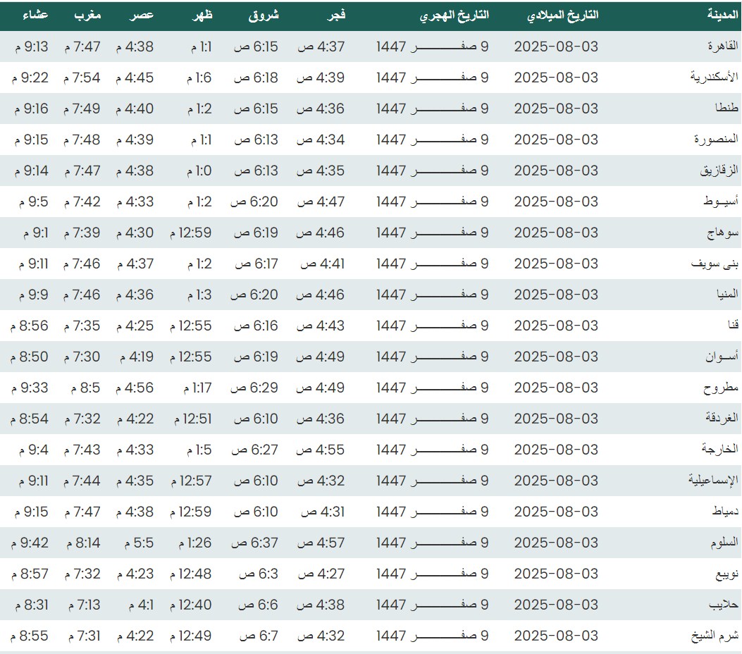Click the المدينة column header
The height and width of the screenshot is (654, 742).
[722, 15]
